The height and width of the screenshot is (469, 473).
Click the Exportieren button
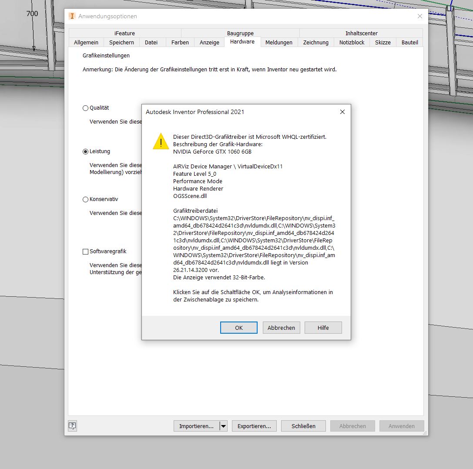point(254,426)
